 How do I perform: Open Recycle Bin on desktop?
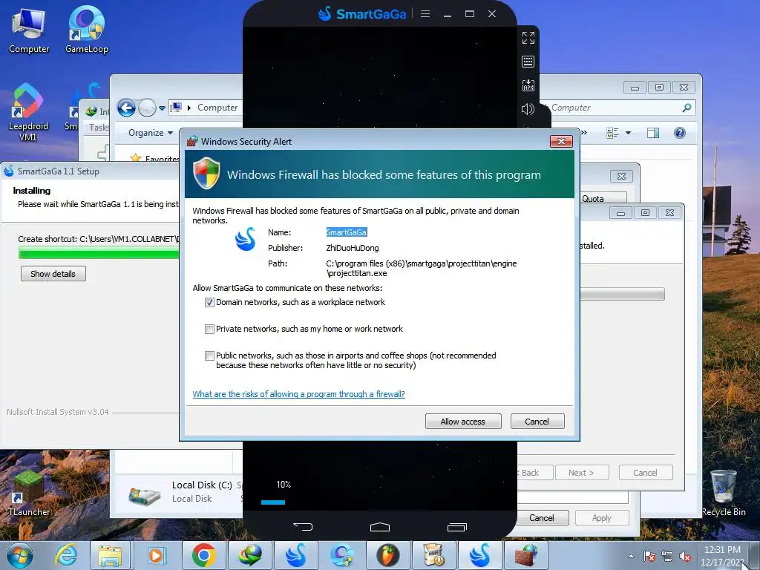point(724,494)
